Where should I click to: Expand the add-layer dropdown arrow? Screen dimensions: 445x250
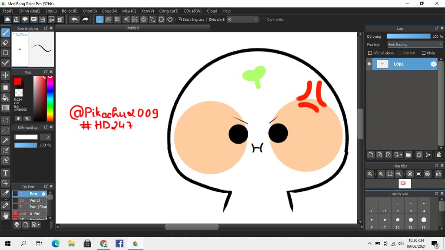pyautogui.click(x=401, y=155)
